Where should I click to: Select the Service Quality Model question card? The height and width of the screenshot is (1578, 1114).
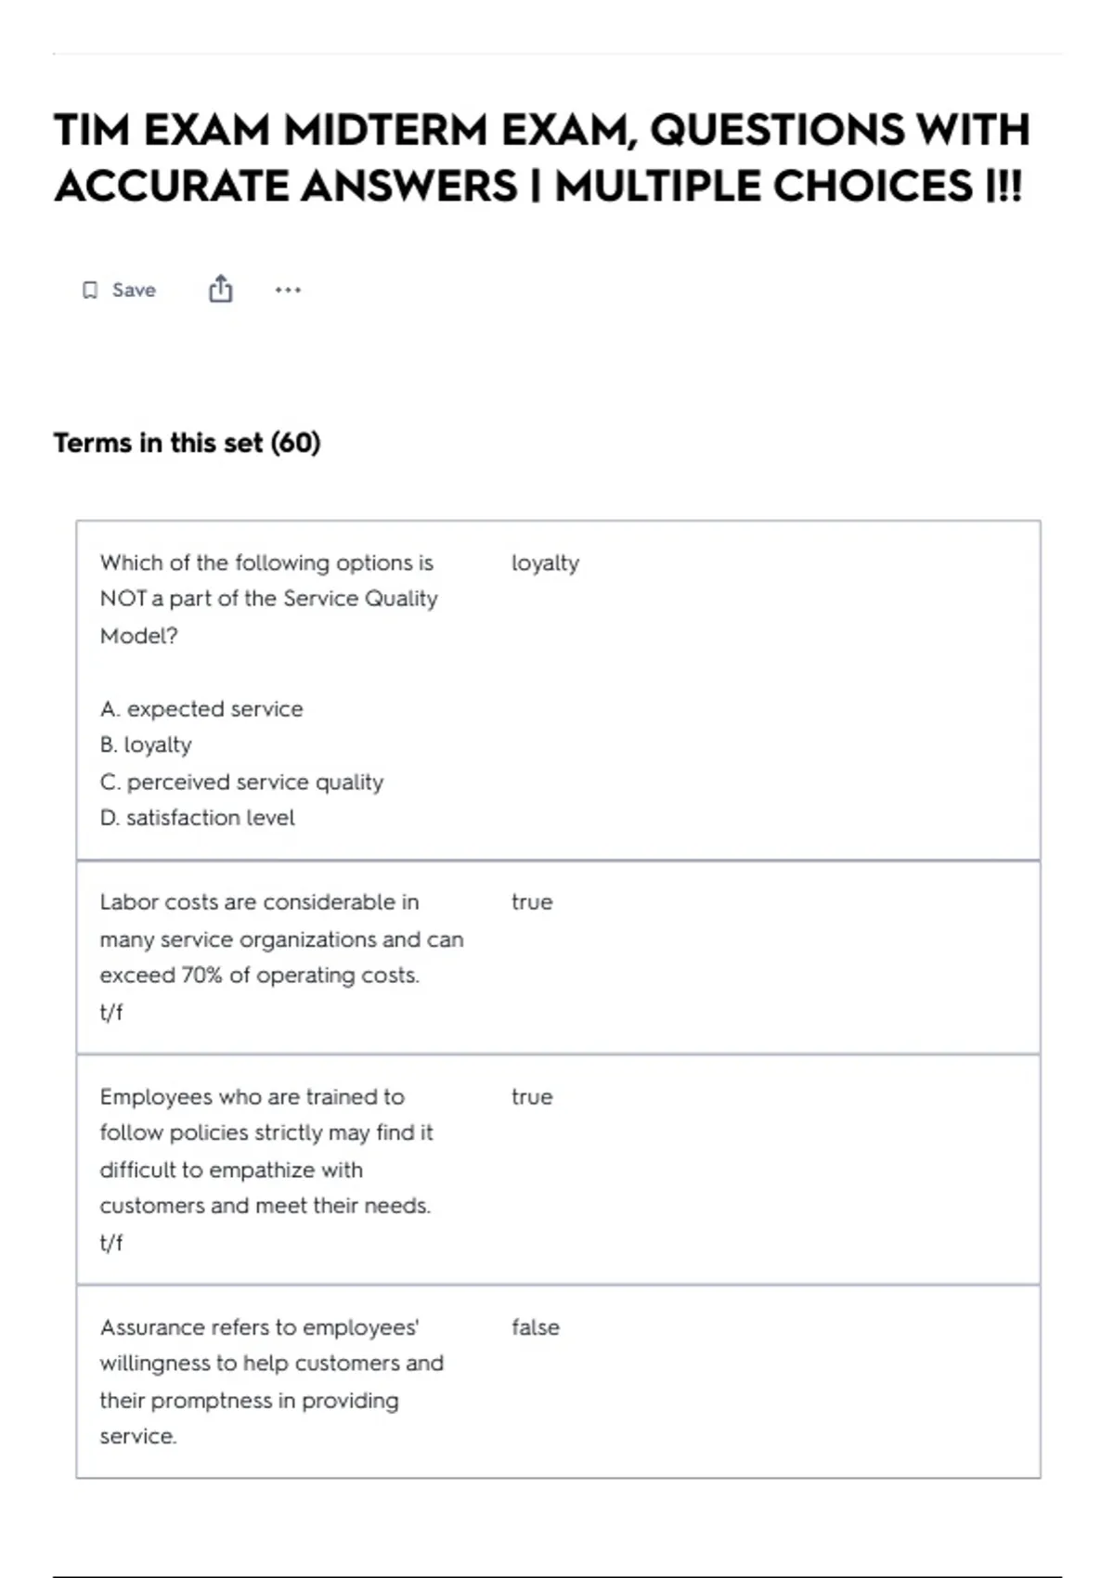coord(558,691)
